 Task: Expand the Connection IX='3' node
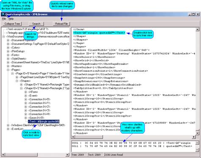pyautogui.click(x=25, y=110)
